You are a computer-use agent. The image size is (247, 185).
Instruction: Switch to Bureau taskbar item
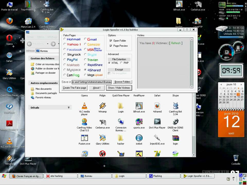[95, 176]
